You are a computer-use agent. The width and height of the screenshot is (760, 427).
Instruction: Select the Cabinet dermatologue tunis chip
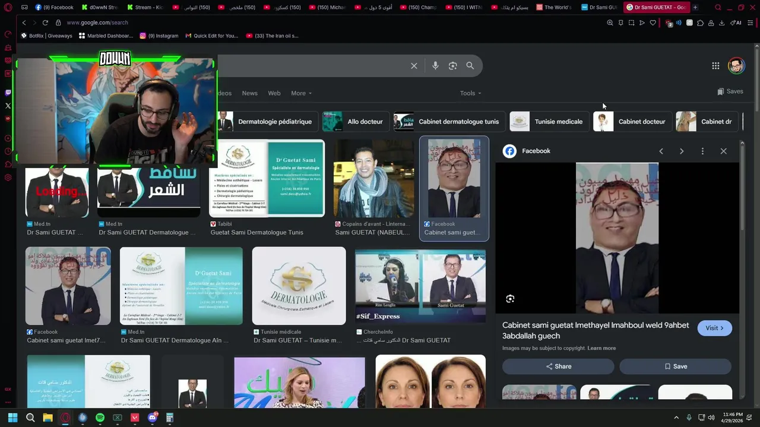[x=448, y=122]
